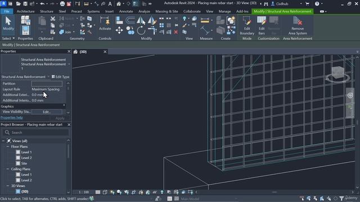The image size is (360, 202).
Task: Toggle Visual Style in view control bar
Action: click(x=105, y=192)
